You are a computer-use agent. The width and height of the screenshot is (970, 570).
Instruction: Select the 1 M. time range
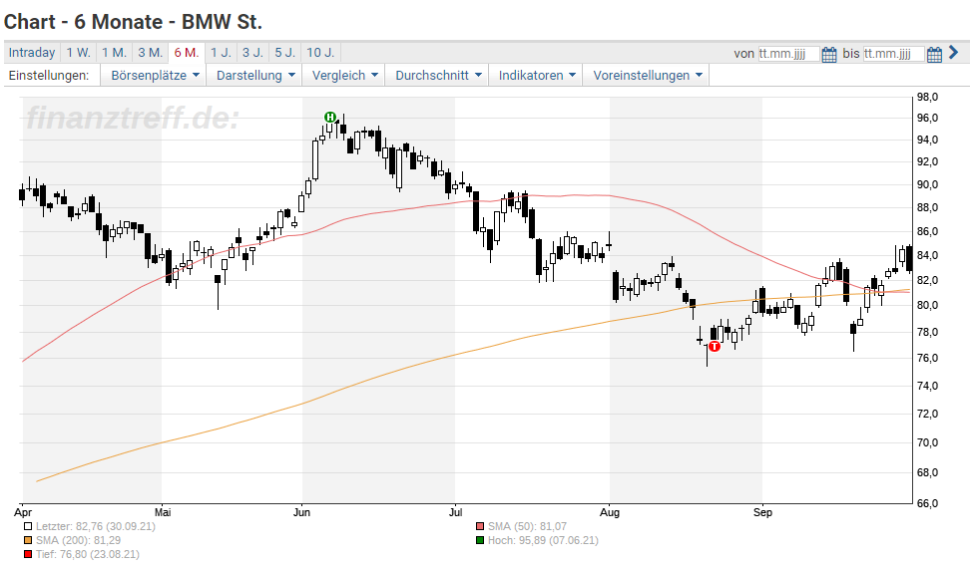coord(115,53)
